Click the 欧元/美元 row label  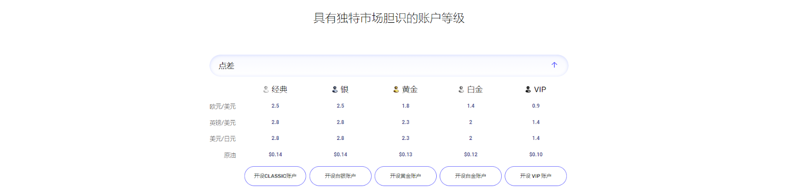[x=222, y=107]
